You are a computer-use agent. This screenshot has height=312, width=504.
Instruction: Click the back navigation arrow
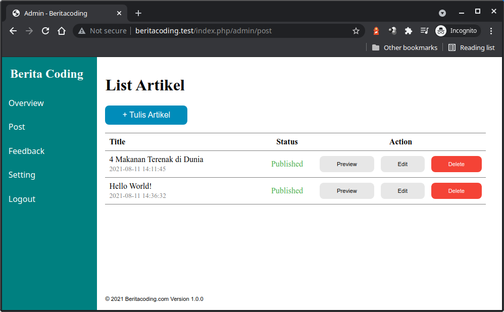pos(13,31)
